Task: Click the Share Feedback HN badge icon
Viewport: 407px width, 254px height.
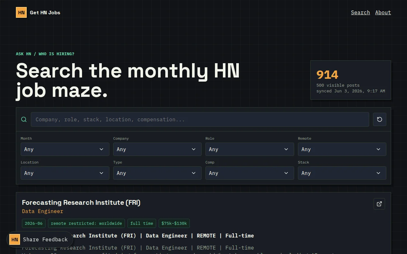Action: 15,239
